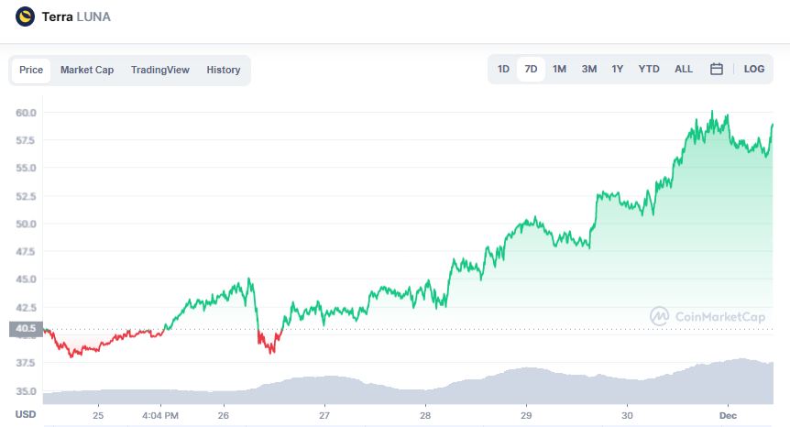Toggle the LOG scale button
Screen dimensions: 790x427
(x=754, y=69)
